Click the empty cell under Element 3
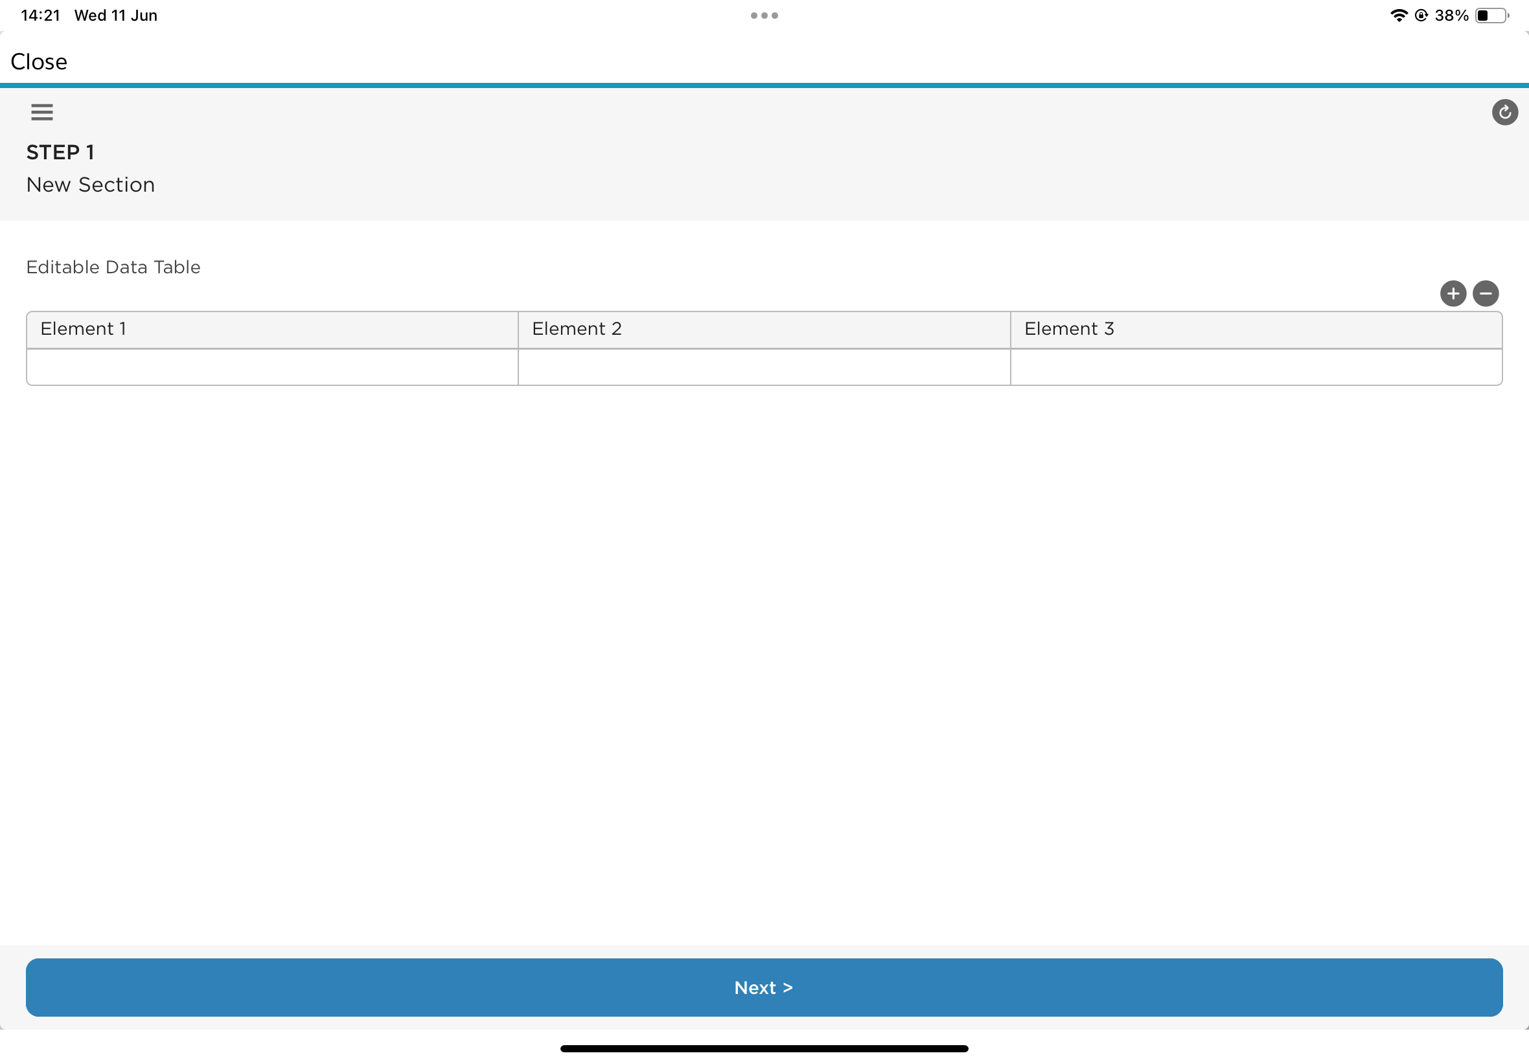 point(1256,367)
